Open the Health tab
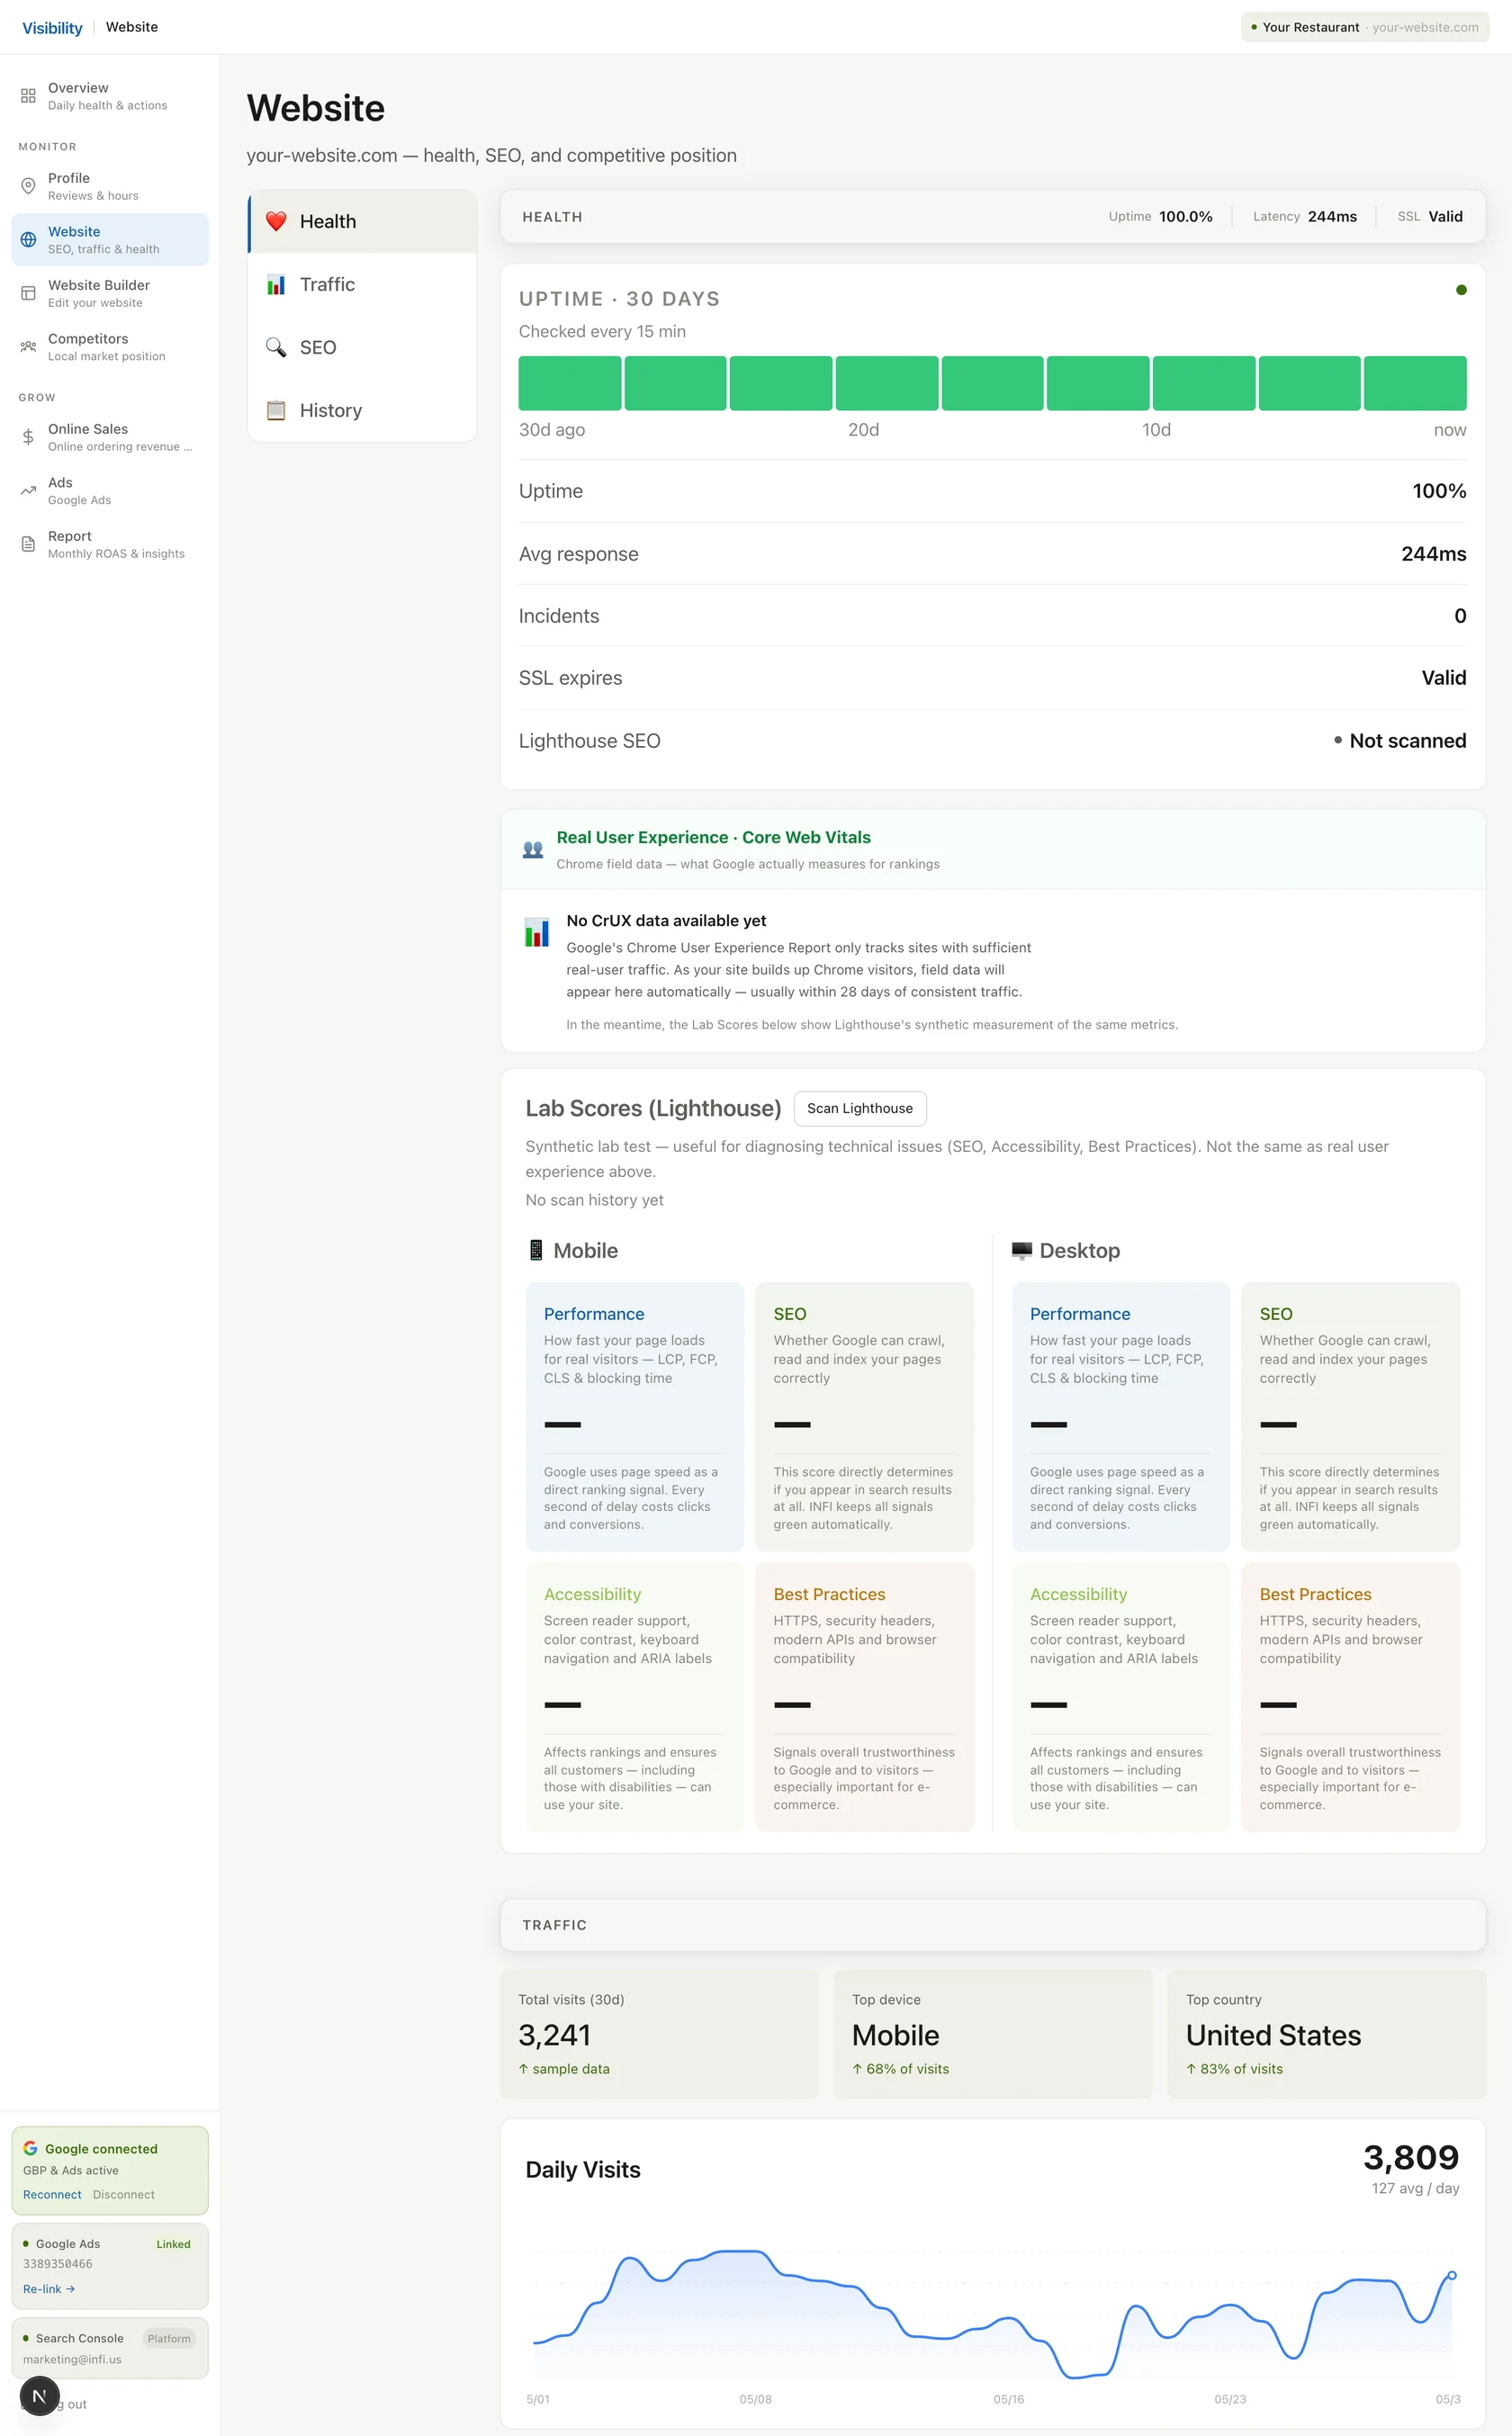The width and height of the screenshot is (1512, 2436). point(362,220)
